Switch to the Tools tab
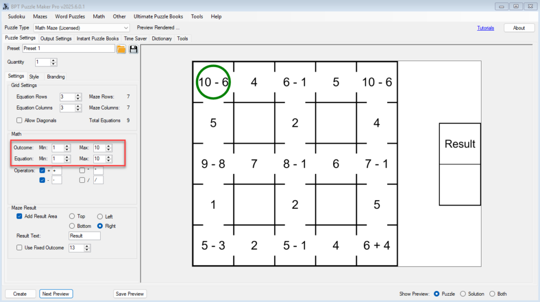The image size is (540, 302). click(182, 38)
